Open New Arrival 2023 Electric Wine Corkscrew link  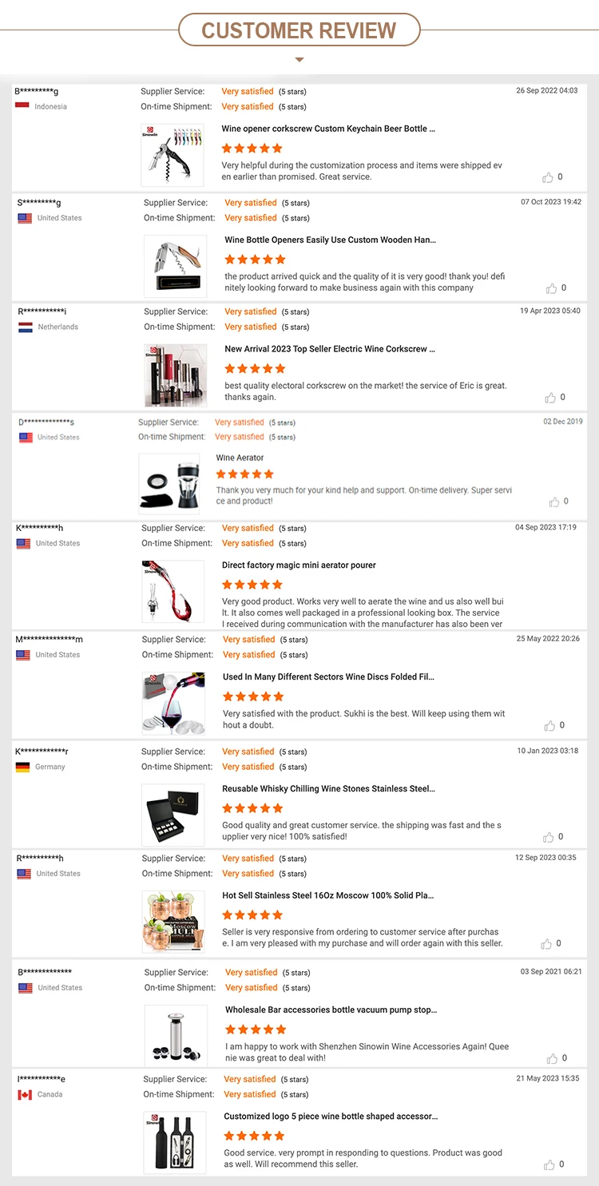coord(330,349)
